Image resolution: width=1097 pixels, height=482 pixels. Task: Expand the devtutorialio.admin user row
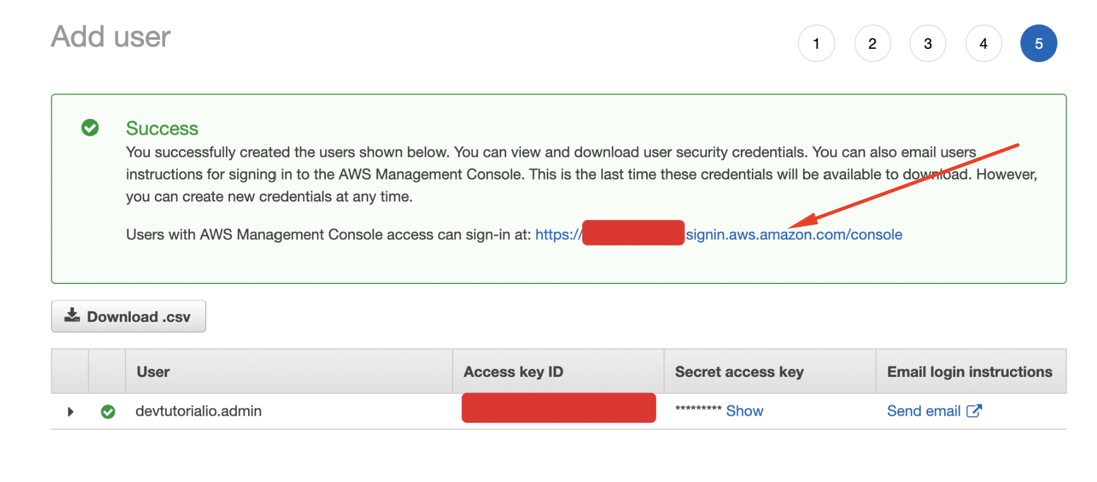[70, 412]
